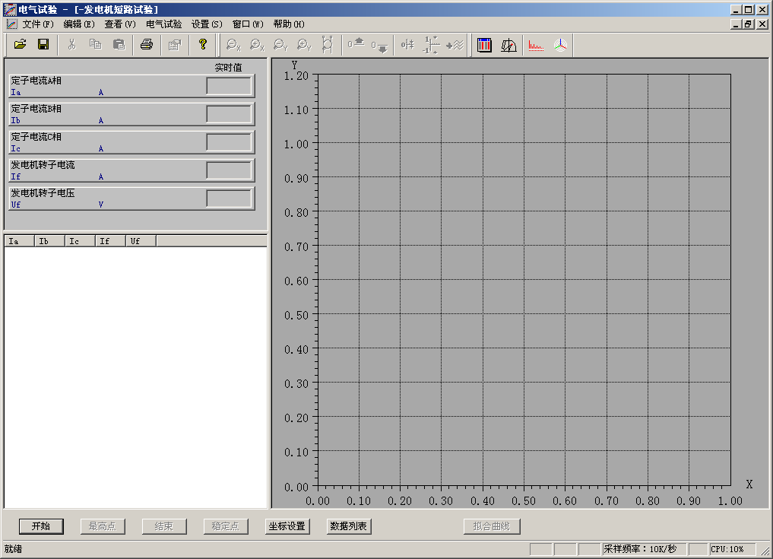Click the save floppy disk icon
This screenshot has height=559, width=773.
(x=43, y=45)
